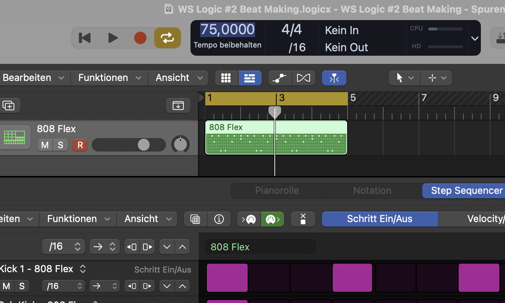Toggle the green MIDI Out icon
Image resolution: width=505 pixels, height=303 pixels.
pos(273,219)
